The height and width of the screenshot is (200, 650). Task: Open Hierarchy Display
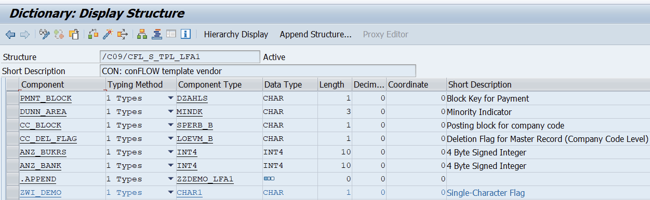coord(236,35)
